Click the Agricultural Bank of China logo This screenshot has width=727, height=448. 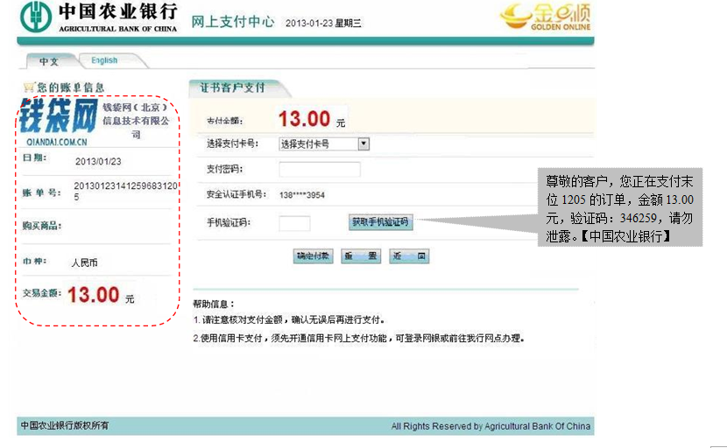pyautogui.click(x=98, y=17)
